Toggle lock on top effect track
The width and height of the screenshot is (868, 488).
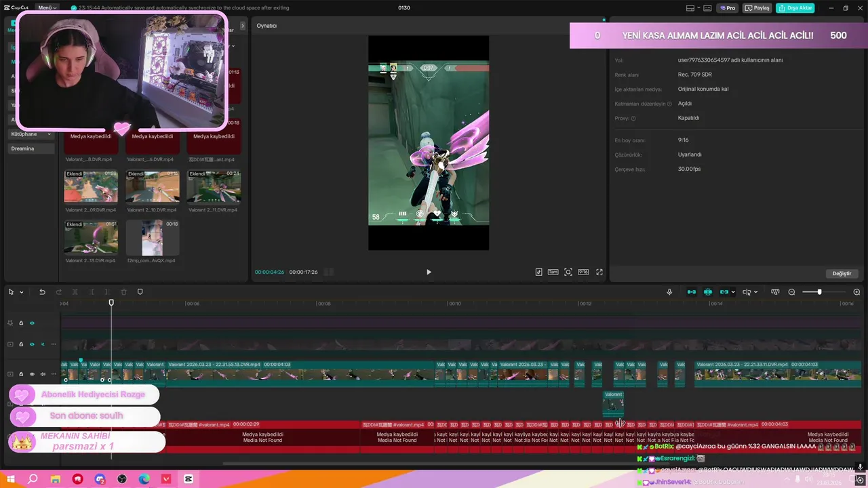(x=21, y=323)
